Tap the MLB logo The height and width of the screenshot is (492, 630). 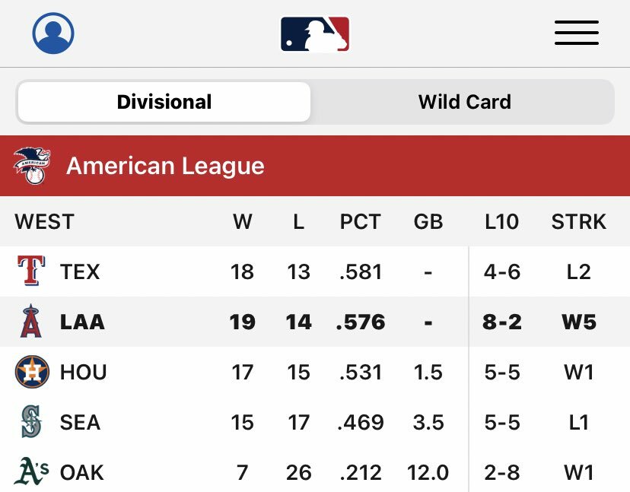point(315,33)
